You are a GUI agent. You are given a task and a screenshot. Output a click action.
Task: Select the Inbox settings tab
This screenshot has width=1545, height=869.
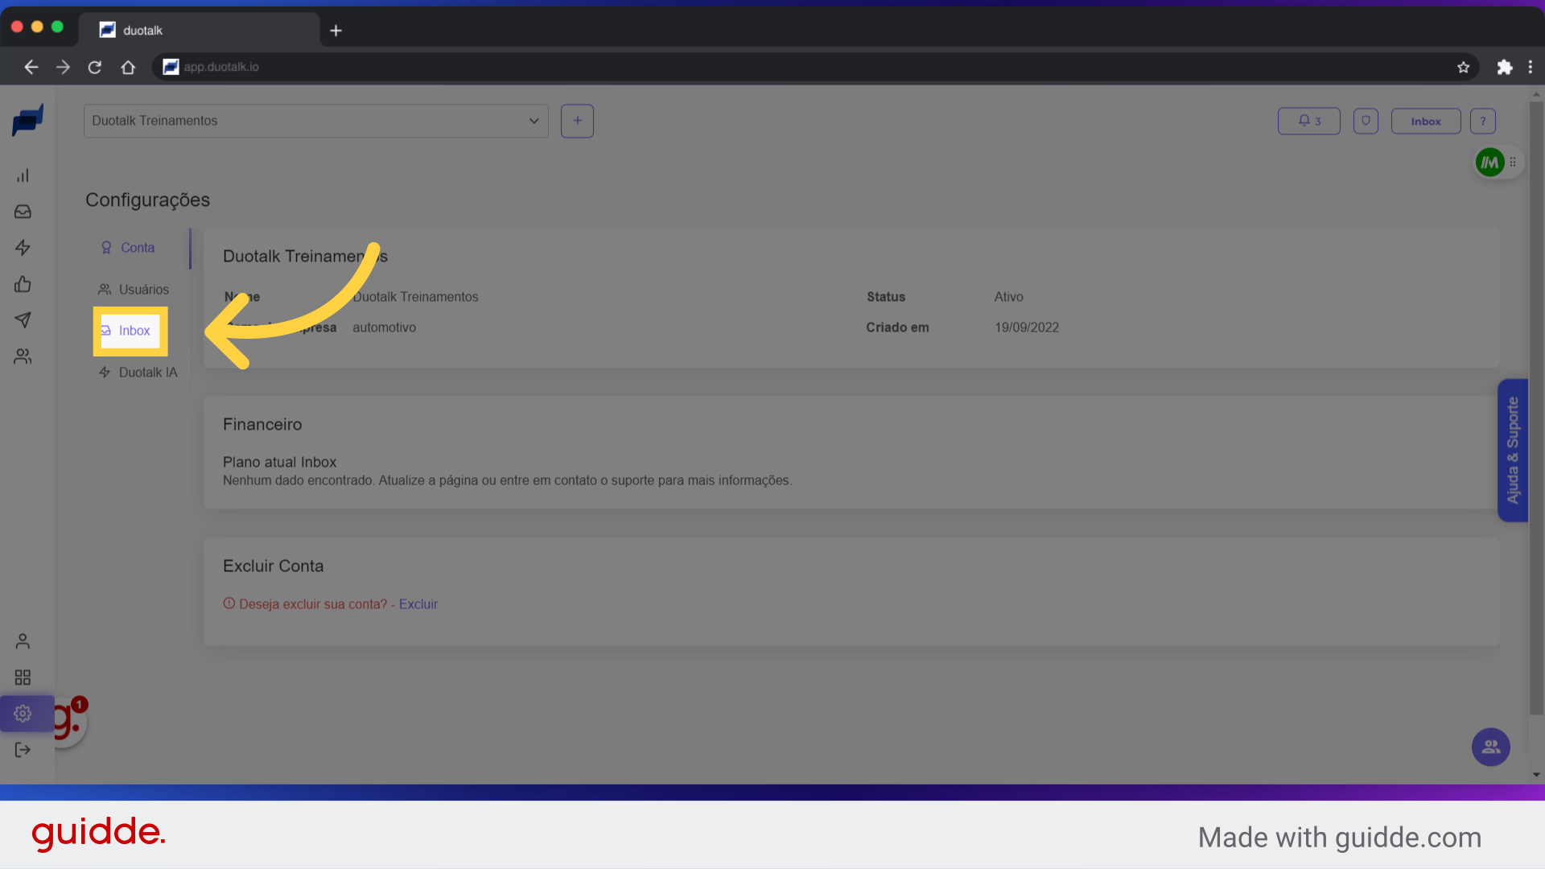pos(130,331)
